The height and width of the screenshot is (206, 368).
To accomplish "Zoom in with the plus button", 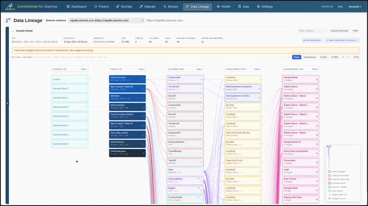I will point(343,57).
